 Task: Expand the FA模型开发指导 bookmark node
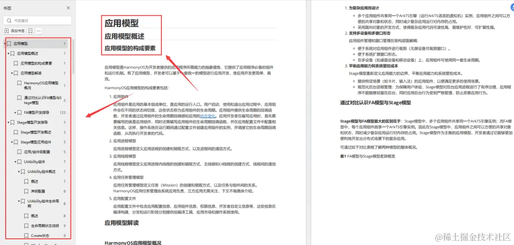[15, 113]
